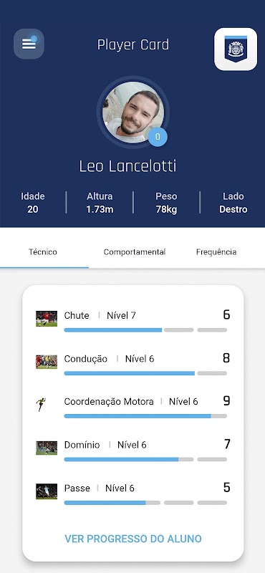Tap the blue badge showing 0
265x573 pixels.
[x=158, y=137]
